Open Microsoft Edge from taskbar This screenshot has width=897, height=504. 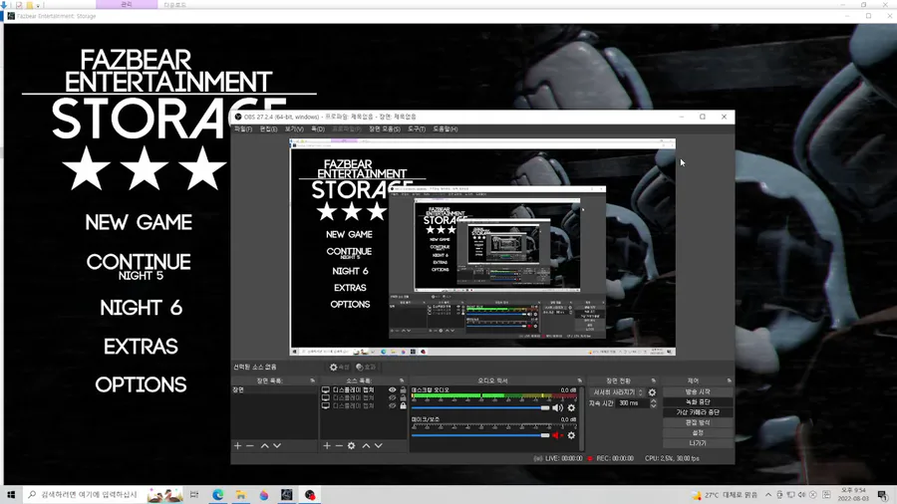[218, 495]
